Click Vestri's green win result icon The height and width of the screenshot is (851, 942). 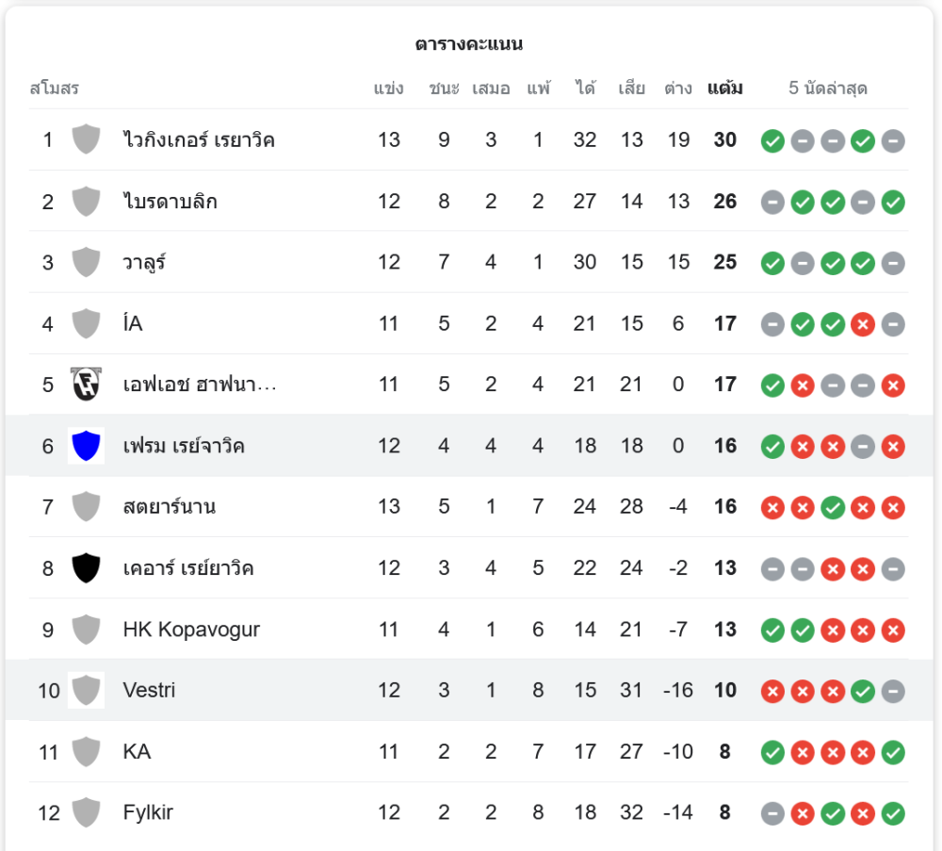tap(863, 691)
